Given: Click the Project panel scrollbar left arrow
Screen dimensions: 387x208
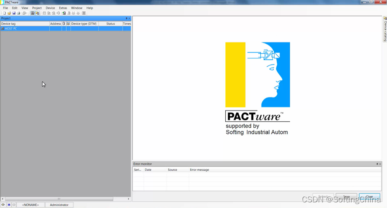Looking at the screenshot, I should tap(3, 199).
